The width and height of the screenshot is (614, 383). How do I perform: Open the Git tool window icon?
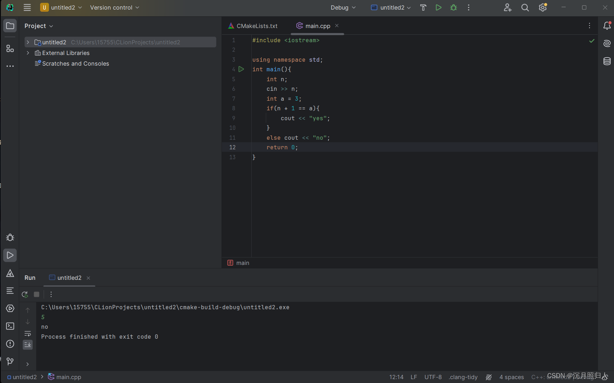[10, 361]
